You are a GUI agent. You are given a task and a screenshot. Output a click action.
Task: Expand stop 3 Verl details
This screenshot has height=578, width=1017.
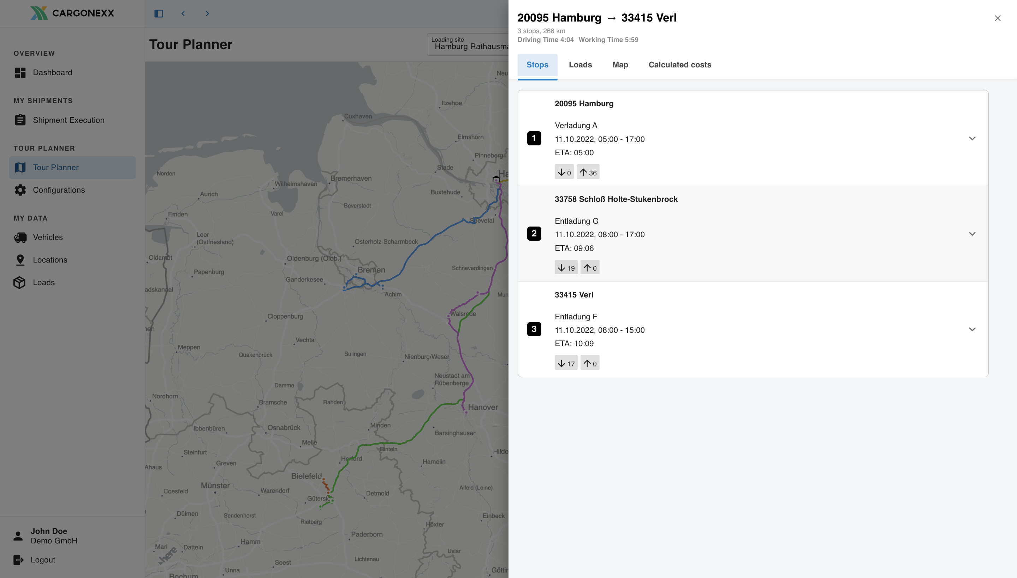972,330
